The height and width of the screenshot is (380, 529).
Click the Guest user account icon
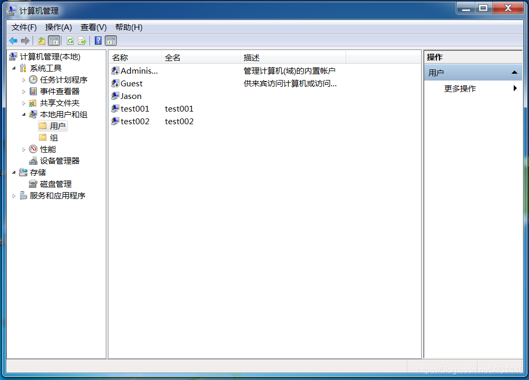tap(115, 83)
